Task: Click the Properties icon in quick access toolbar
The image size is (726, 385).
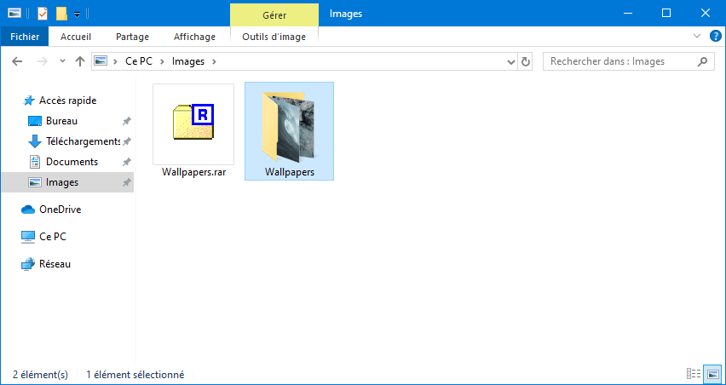Action: [43, 14]
